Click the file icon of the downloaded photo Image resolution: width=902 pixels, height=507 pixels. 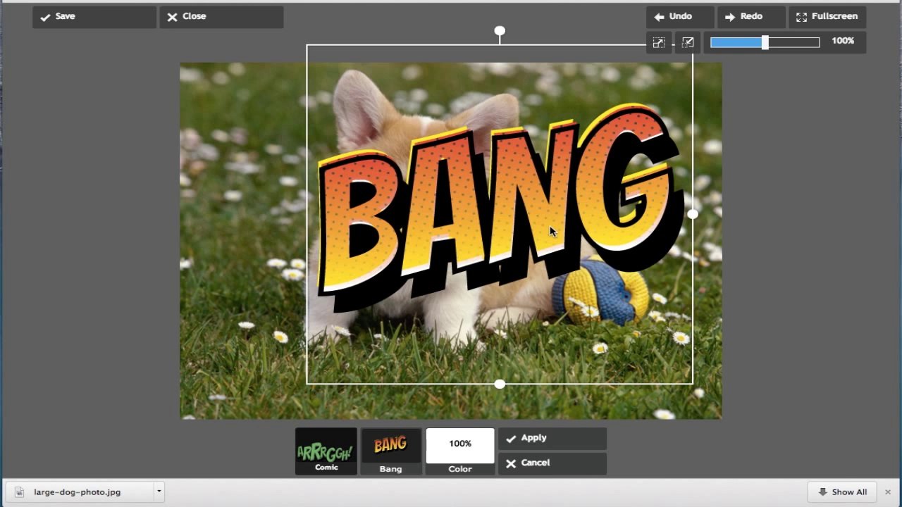(20, 492)
